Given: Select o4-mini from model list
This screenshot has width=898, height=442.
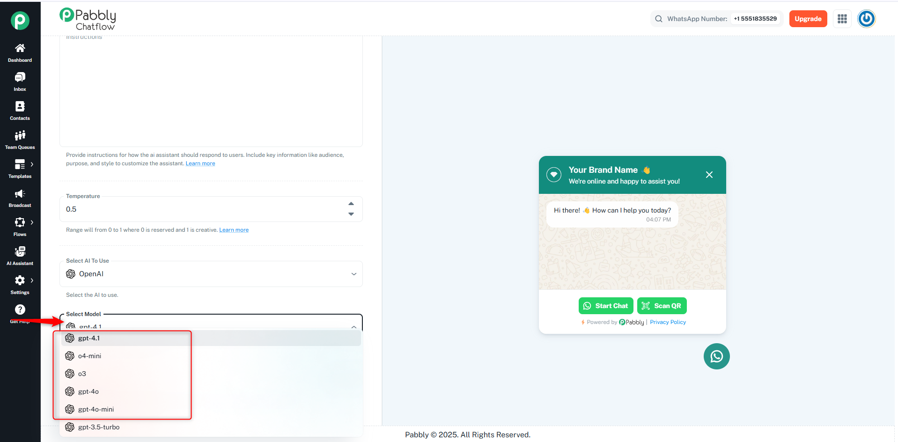Looking at the screenshot, I should pos(211,356).
